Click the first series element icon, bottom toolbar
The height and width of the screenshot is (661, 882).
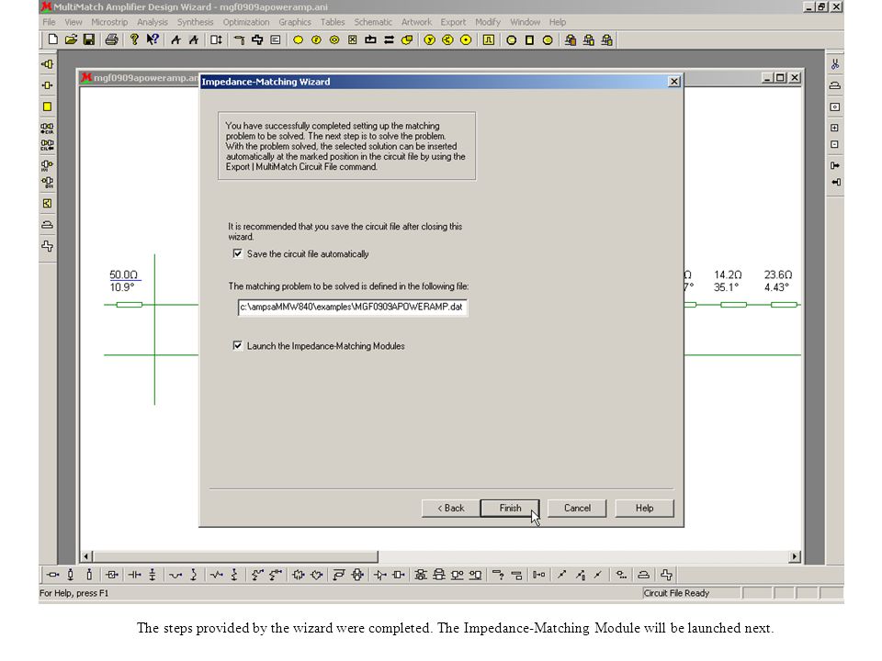tap(52, 575)
